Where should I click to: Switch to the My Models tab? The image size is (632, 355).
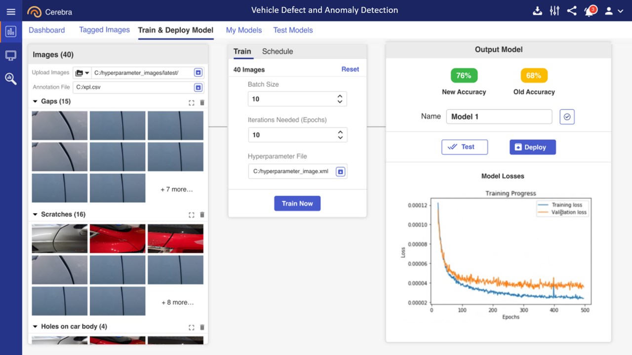[x=244, y=30]
